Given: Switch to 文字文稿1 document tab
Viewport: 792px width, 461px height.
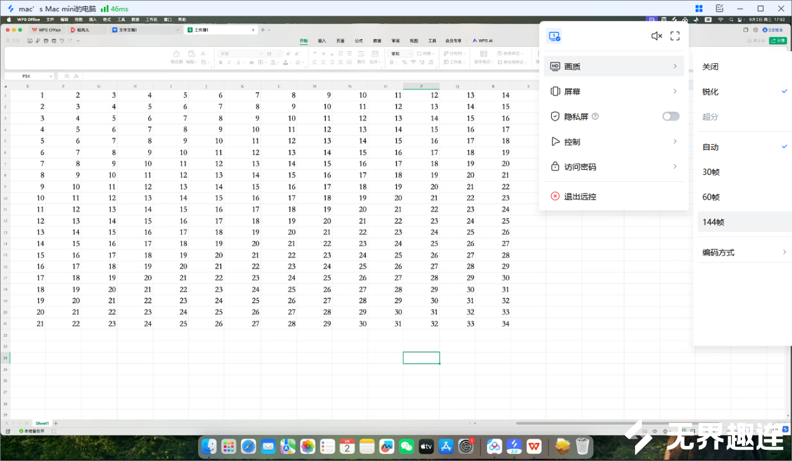Looking at the screenshot, I should pyautogui.click(x=145, y=29).
